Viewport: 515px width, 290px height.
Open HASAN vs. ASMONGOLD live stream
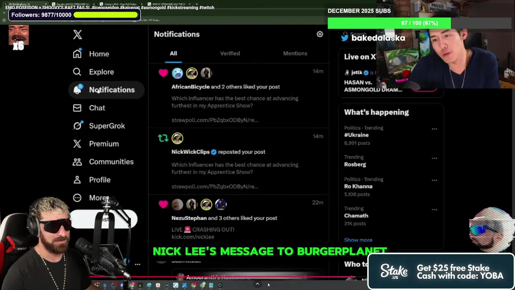pos(373,86)
